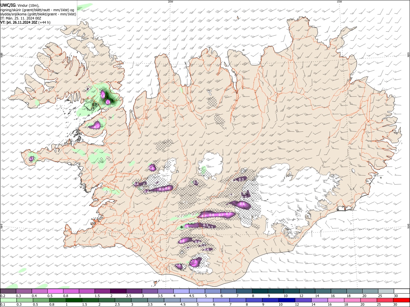Select the 14 swatch in the upper snow legend
The height and width of the screenshot is (307, 410).
(x=323, y=291)
